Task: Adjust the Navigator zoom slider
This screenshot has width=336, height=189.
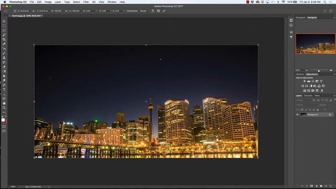Action: 319,70
